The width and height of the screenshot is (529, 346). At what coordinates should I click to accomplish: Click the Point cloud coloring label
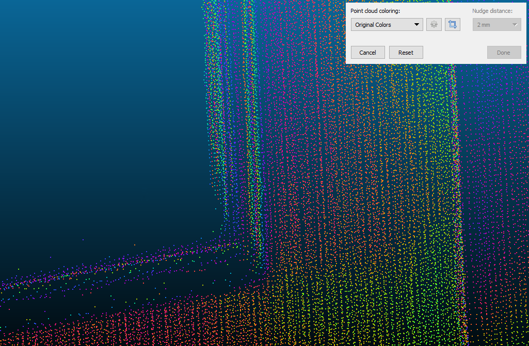tap(375, 11)
